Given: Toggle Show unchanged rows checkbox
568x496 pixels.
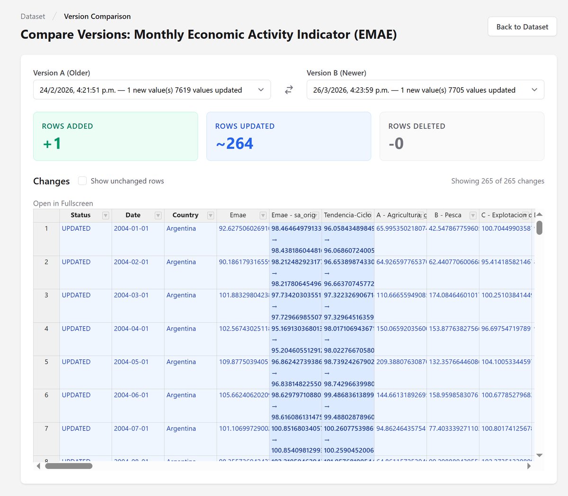Looking at the screenshot, I should coord(82,181).
